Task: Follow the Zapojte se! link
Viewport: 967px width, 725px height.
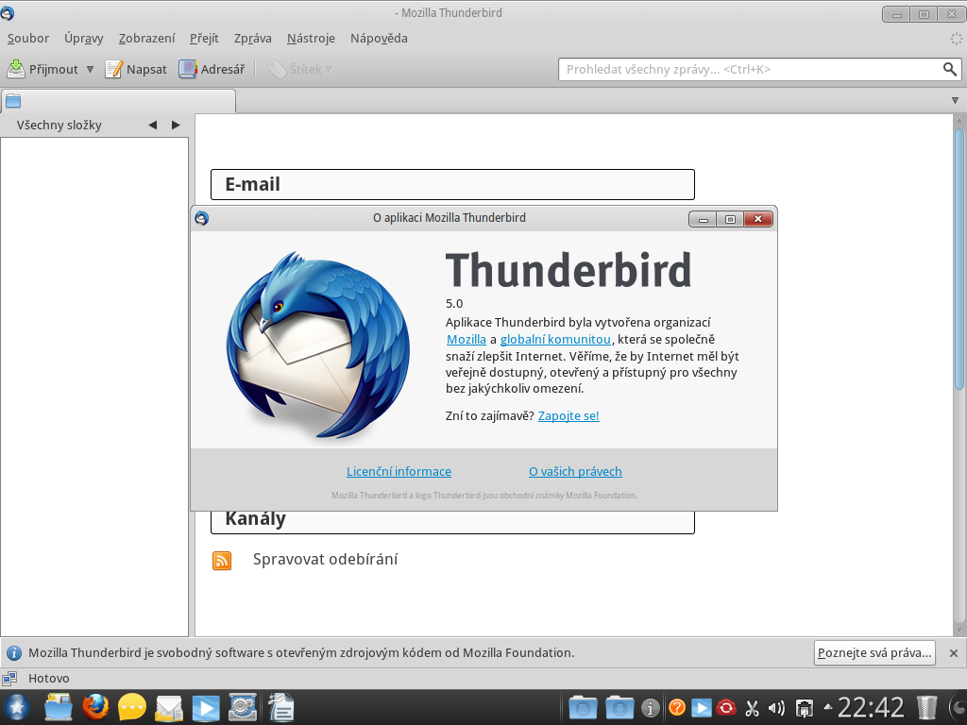Action: [x=568, y=415]
